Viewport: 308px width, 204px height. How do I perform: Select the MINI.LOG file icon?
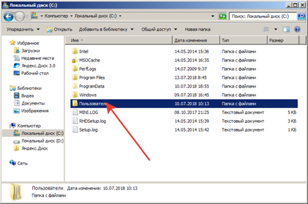click(75, 112)
